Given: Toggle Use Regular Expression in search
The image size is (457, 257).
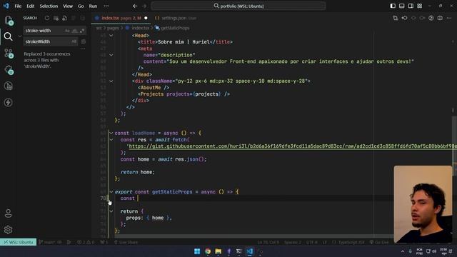Looking at the screenshot, I should (82, 31).
